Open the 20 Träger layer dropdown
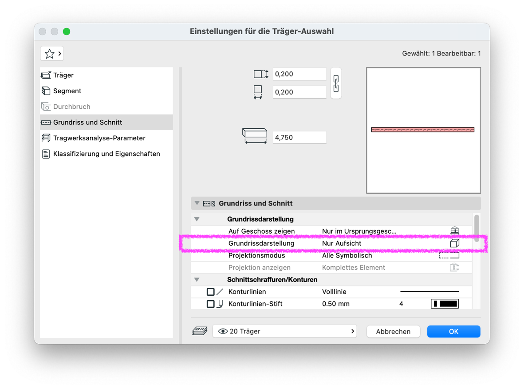 pyautogui.click(x=284, y=331)
